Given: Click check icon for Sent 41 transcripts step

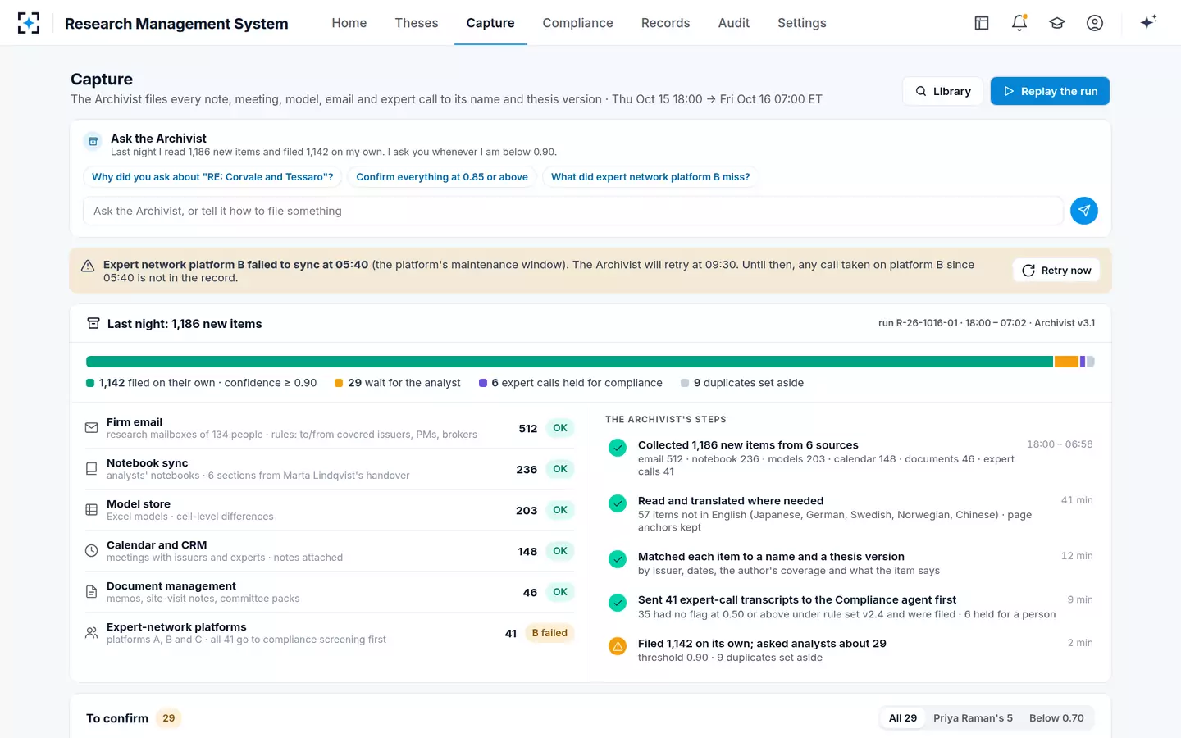Looking at the screenshot, I should tap(618, 603).
